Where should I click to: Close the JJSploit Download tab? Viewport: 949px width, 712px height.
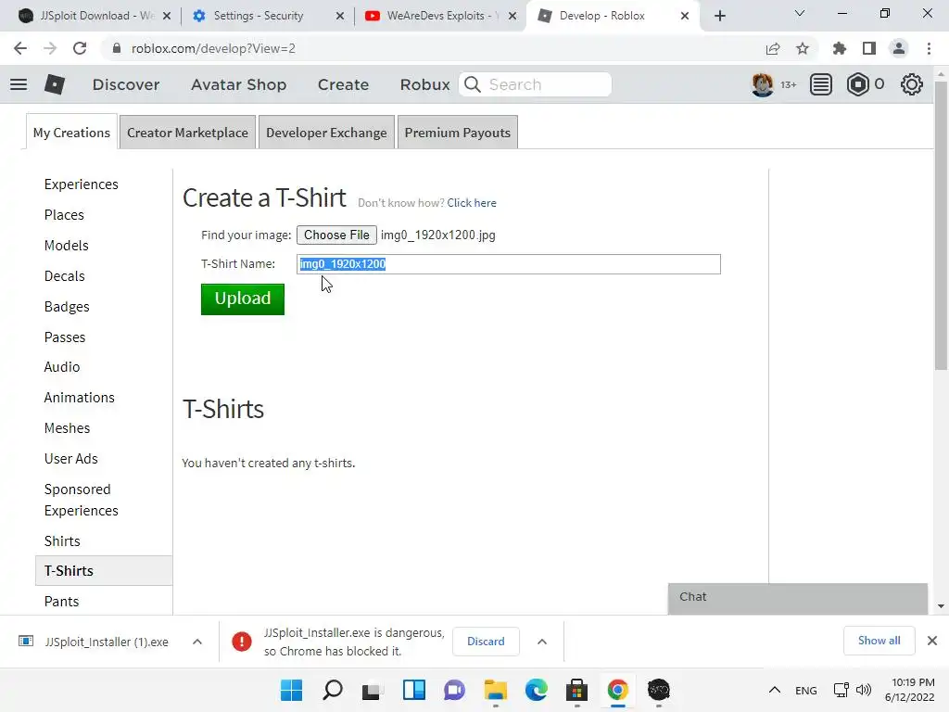point(167,16)
